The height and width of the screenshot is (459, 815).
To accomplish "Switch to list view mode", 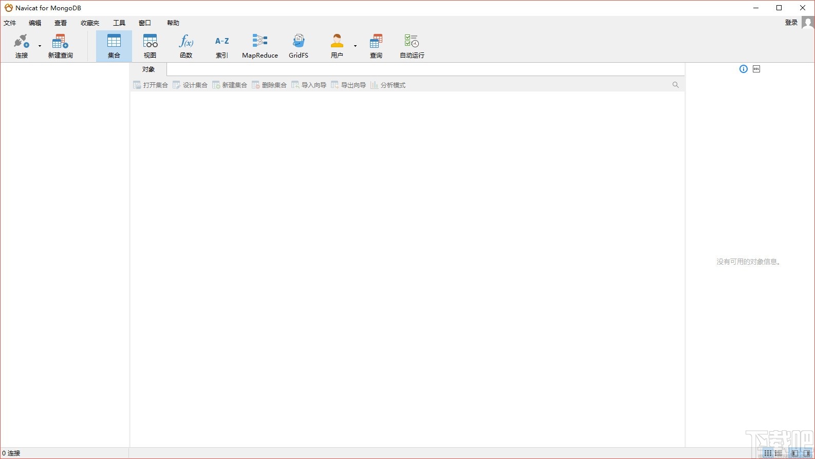I will (779, 453).
